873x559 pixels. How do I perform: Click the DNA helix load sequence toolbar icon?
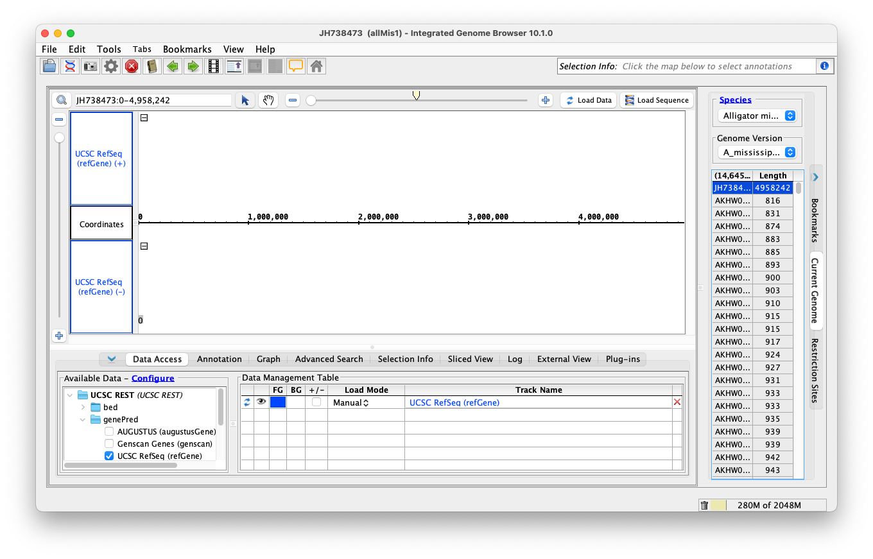[70, 66]
